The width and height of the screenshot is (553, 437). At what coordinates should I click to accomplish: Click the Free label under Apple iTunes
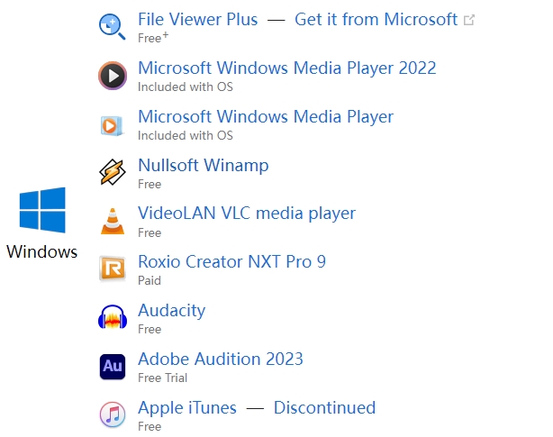pos(150,427)
